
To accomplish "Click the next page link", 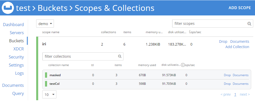I will click(245, 94).
